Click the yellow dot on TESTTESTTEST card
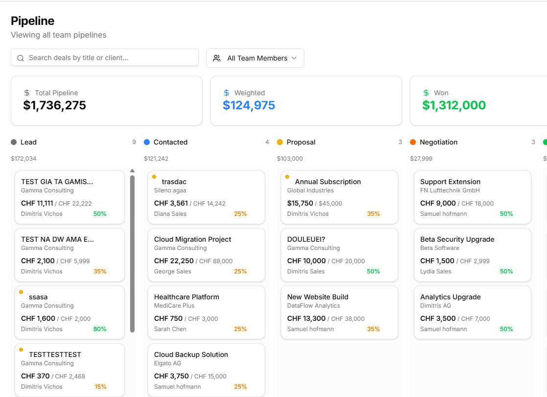This screenshot has width=547, height=397. point(21,350)
